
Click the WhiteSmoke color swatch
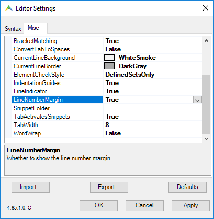point(109,58)
